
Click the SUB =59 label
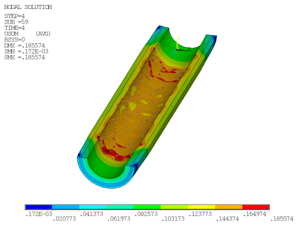16,22
